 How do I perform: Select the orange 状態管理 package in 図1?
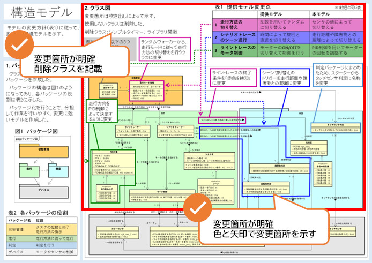[x=44, y=151]
